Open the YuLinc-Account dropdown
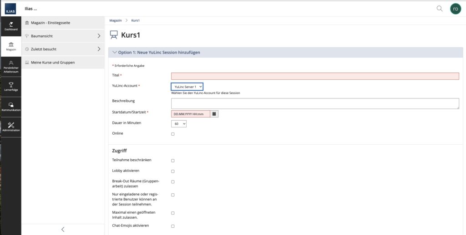Image resolution: width=466 pixels, height=235 pixels. pos(187,86)
